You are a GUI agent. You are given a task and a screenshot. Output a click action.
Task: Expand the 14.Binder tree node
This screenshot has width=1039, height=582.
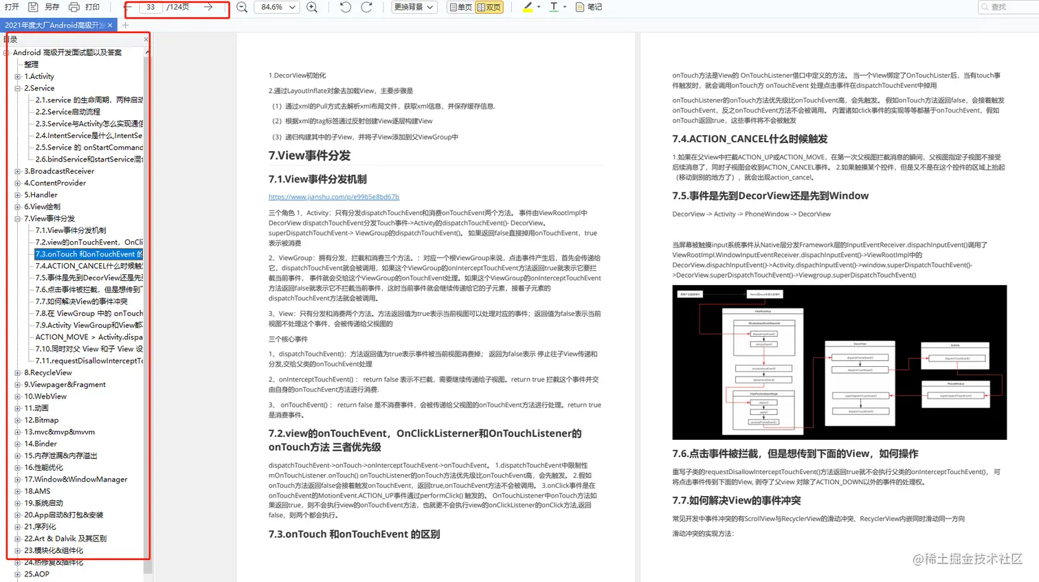[x=18, y=444]
